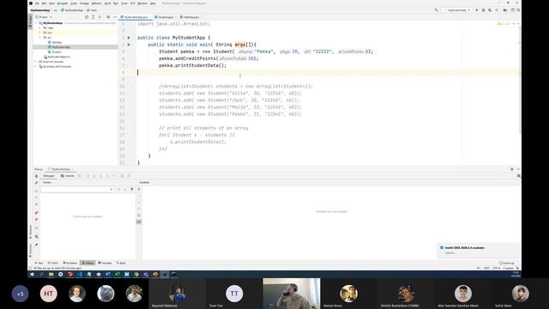549x309 pixels.
Task: Open the Project view selector dropdown
Action: pos(45,17)
